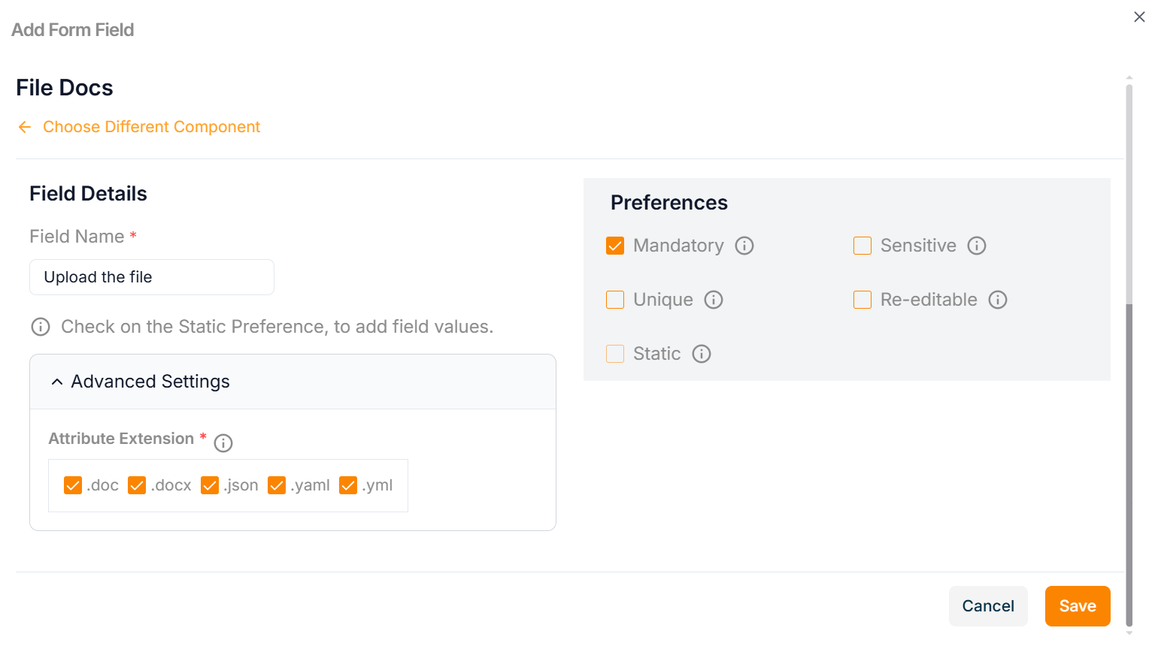Click the info icon next to Unique

coord(714,300)
